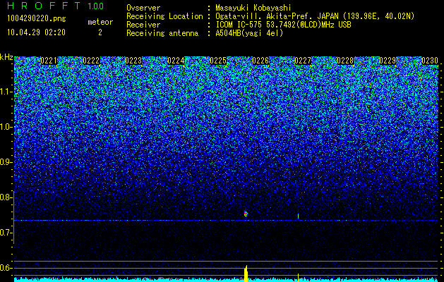Screen dimensions: 444x282
Task: Click the 1.1 kHz axis label
Action: (6, 92)
